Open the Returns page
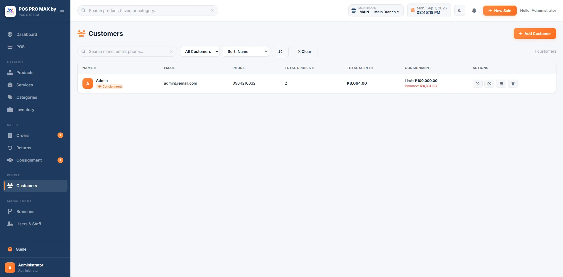This screenshot has width=563, height=277. (35, 148)
